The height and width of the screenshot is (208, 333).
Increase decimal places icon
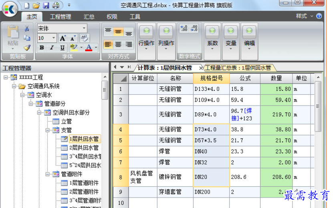click(184, 28)
